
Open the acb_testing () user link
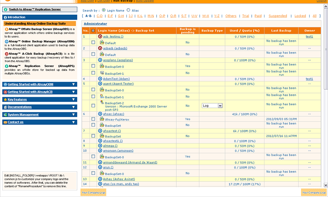coord(113,36)
